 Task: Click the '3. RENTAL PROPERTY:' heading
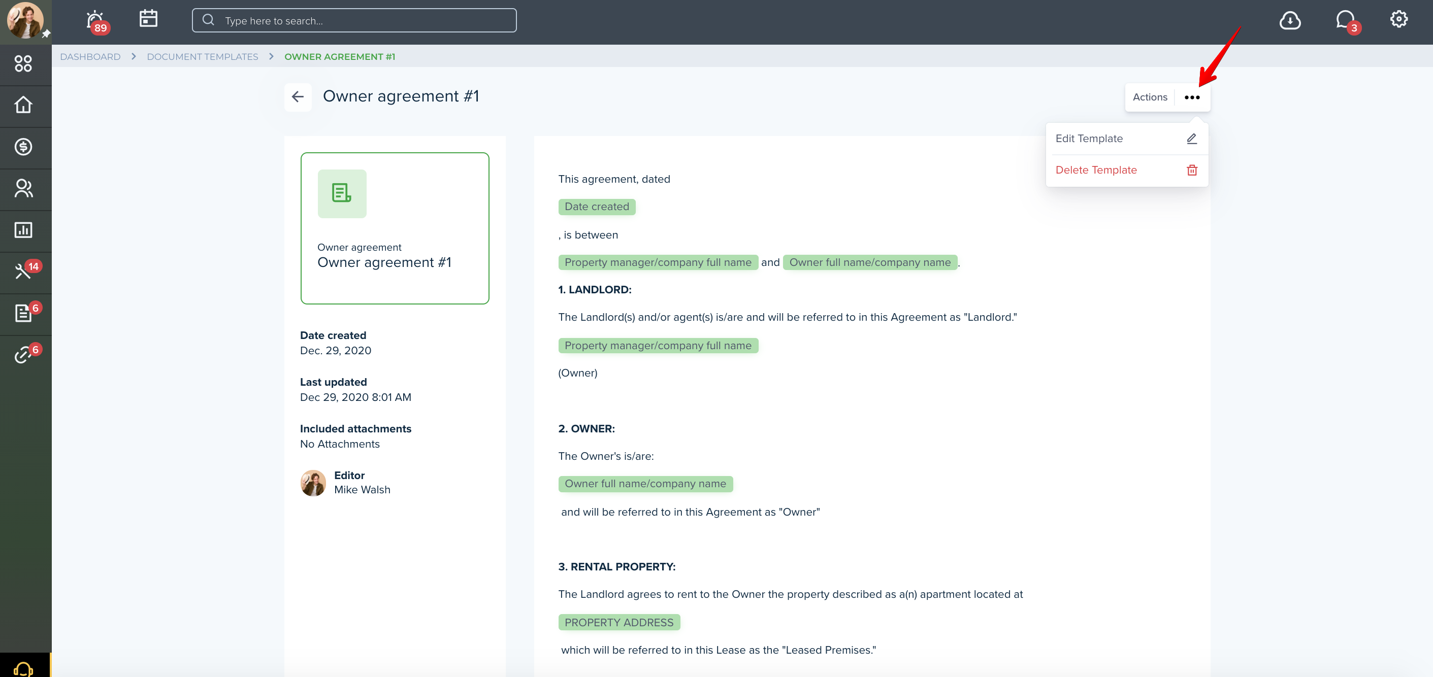pos(617,567)
